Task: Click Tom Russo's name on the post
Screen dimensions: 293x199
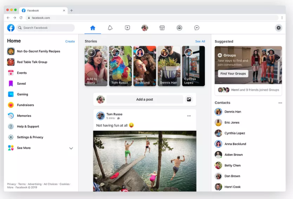Action: coord(114,114)
